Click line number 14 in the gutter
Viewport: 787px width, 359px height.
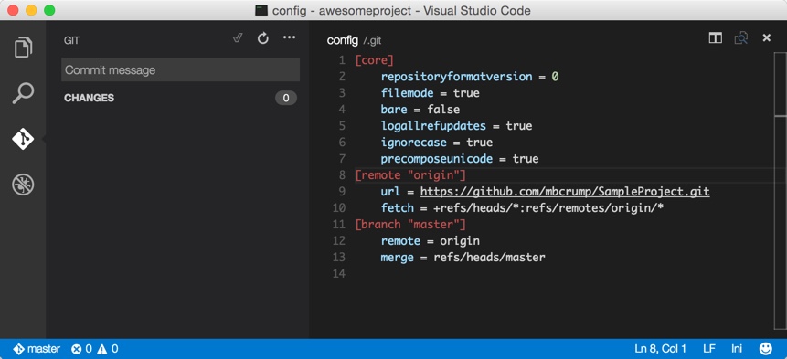point(339,274)
